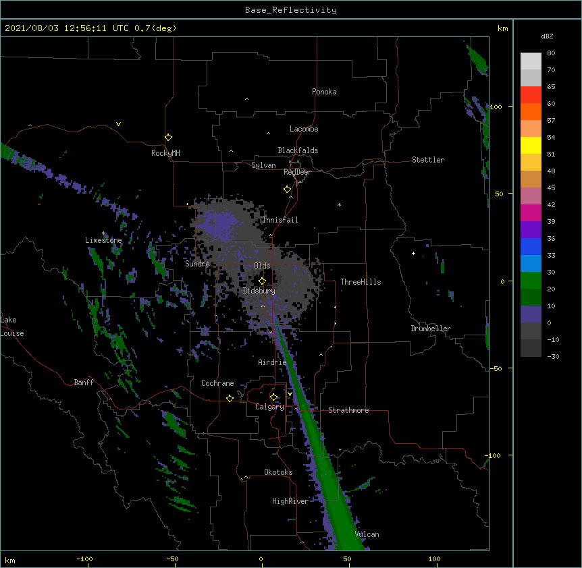Click the RockyMH label
Viewport: 582px width, 568px height.
pos(165,153)
